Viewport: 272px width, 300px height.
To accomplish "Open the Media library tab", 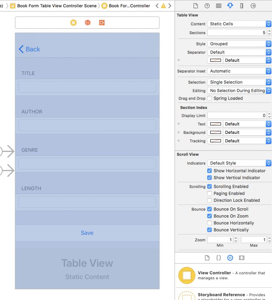I will (242, 258).
